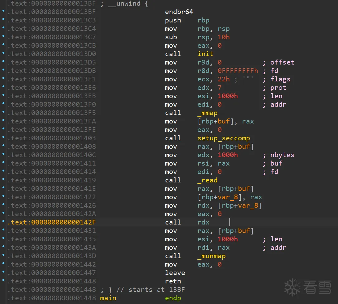The width and height of the screenshot is (338, 304).
Task: Click address 0000000000001403 line
Action: (63, 138)
